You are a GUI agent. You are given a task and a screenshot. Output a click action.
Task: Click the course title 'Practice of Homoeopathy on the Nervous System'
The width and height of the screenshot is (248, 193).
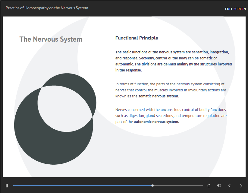47,8
